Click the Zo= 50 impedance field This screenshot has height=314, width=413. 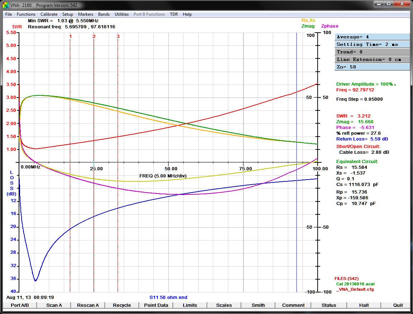(x=372, y=67)
